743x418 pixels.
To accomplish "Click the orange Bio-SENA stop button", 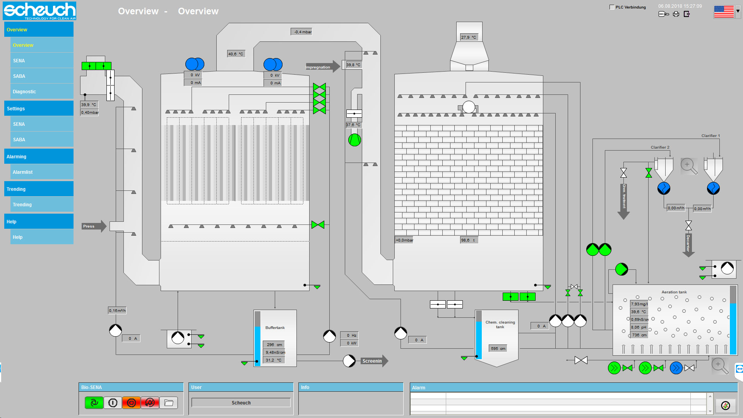I will click(x=131, y=403).
